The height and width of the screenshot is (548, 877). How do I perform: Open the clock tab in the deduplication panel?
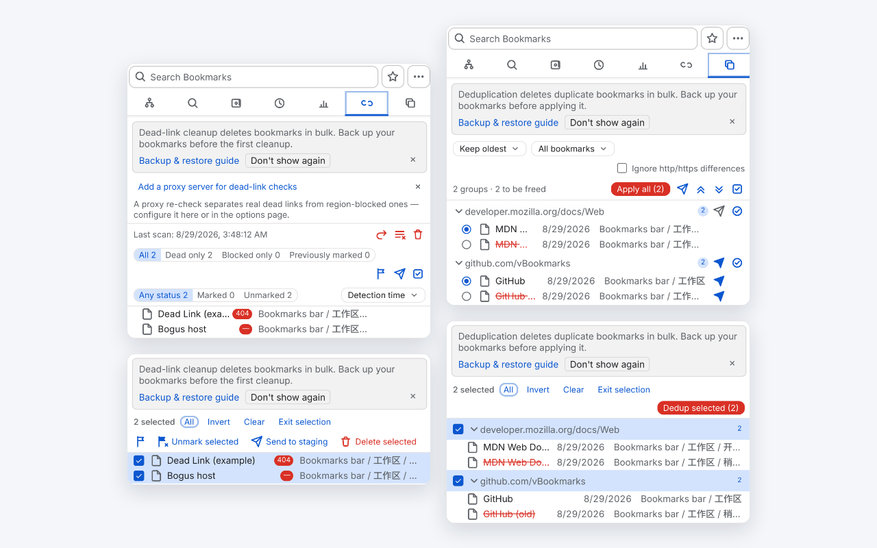coord(599,65)
